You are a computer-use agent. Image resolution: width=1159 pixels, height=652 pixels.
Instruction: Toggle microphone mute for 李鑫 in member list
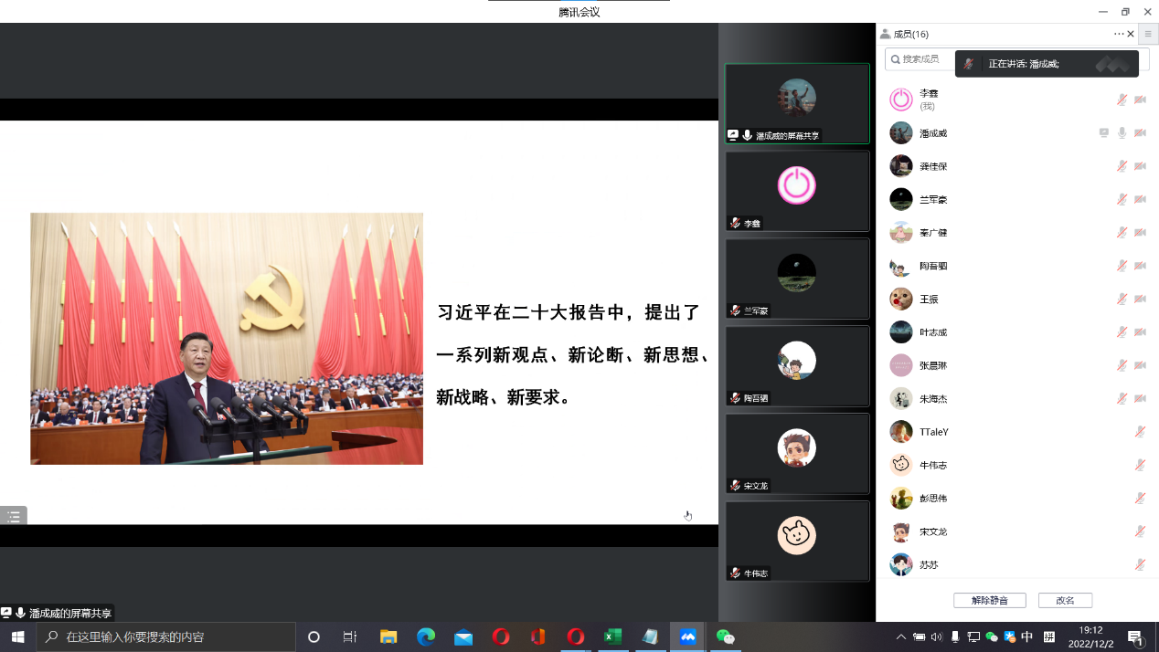(1122, 100)
